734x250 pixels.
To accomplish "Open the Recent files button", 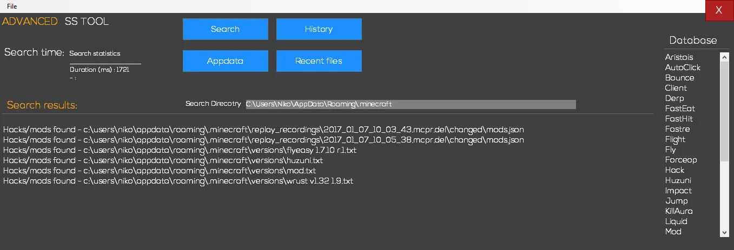I will click(x=319, y=61).
